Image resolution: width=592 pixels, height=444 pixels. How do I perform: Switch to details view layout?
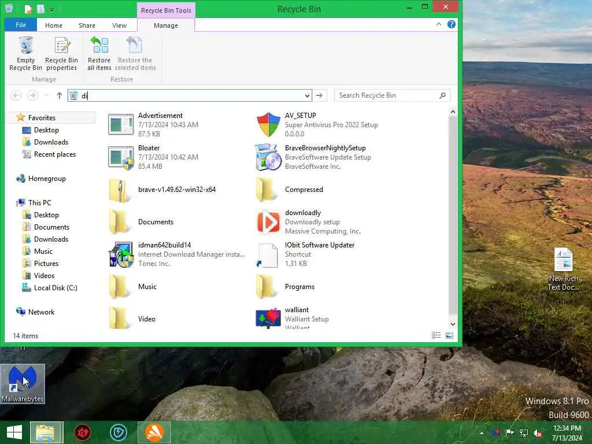(436, 335)
